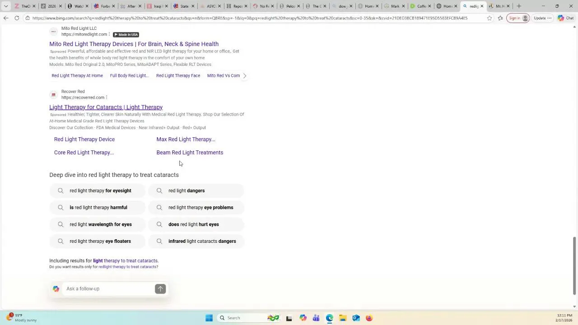Search red light therapy eye problems
Viewport: 578px width, 325px height.
(x=196, y=208)
